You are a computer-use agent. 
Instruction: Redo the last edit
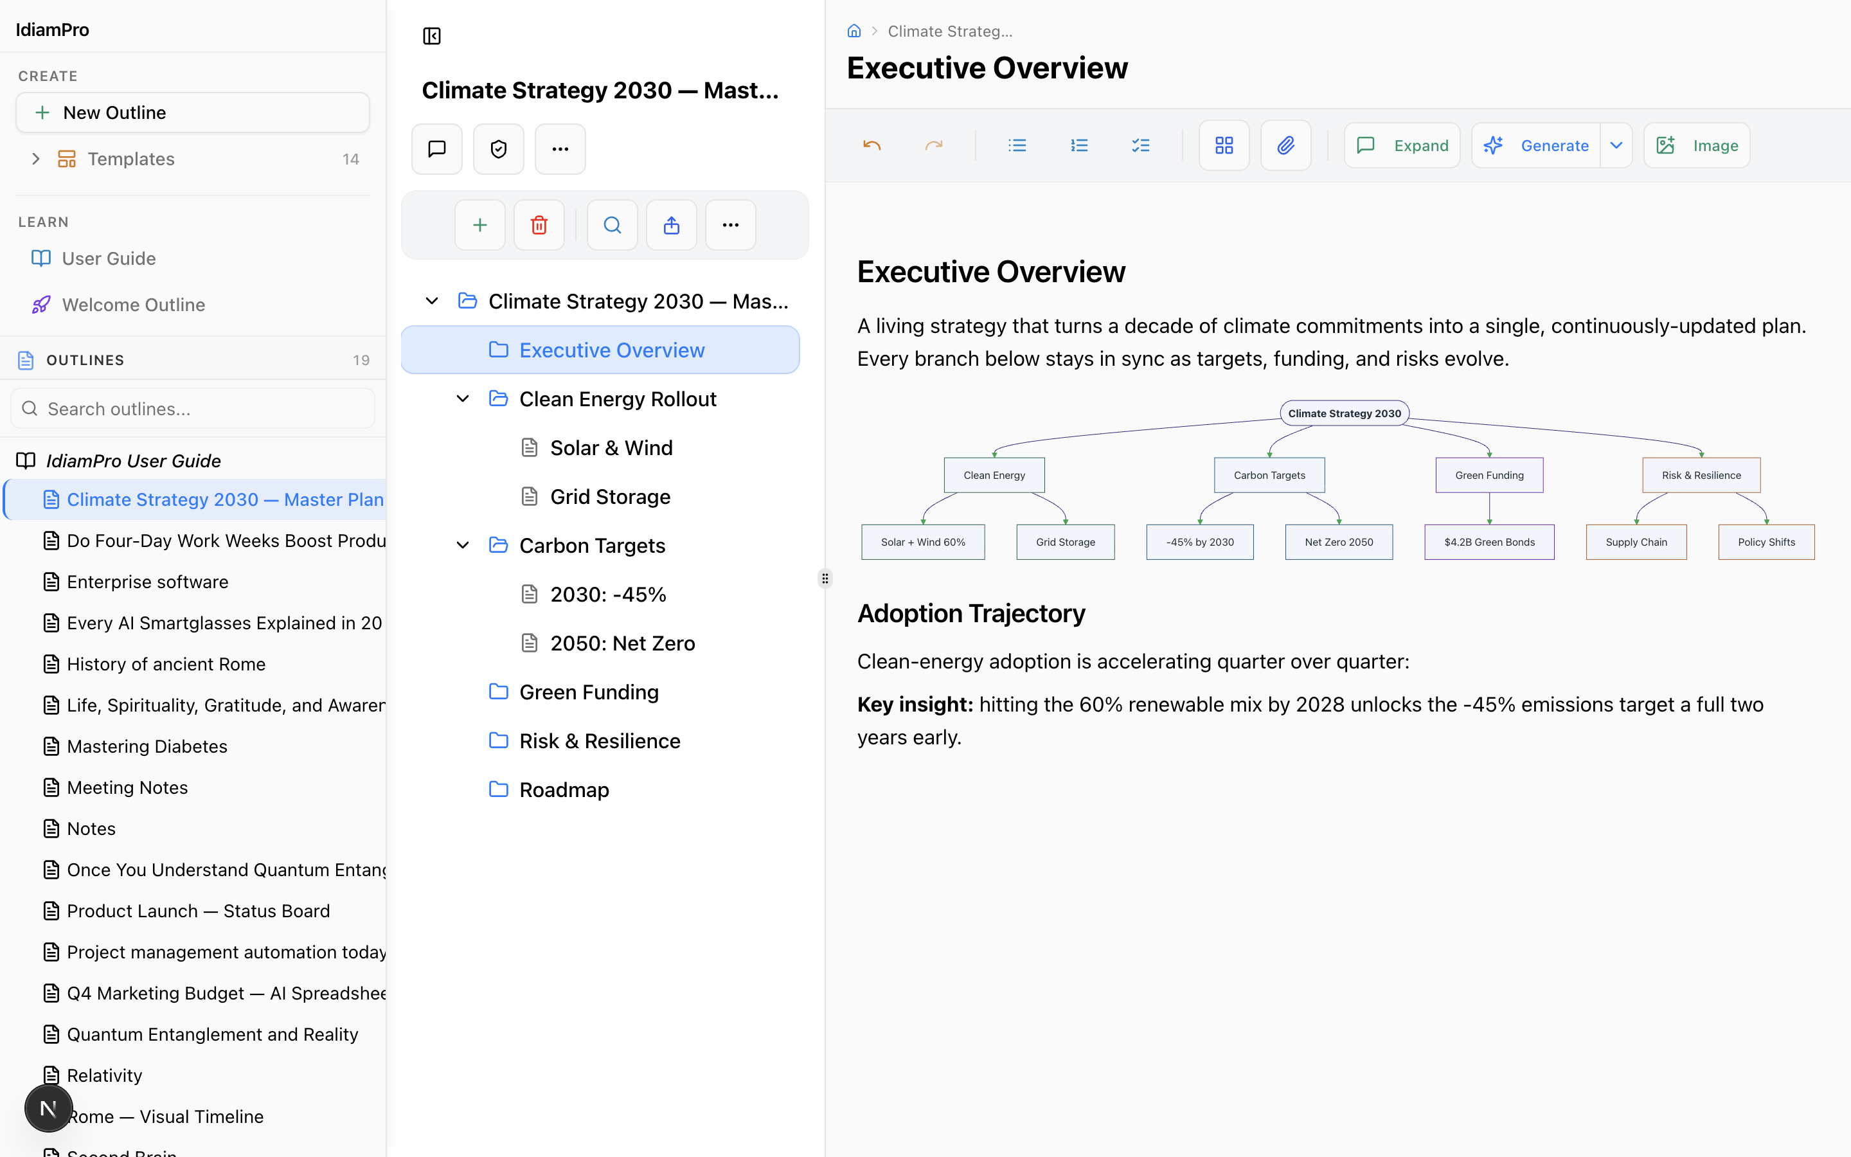tap(934, 145)
